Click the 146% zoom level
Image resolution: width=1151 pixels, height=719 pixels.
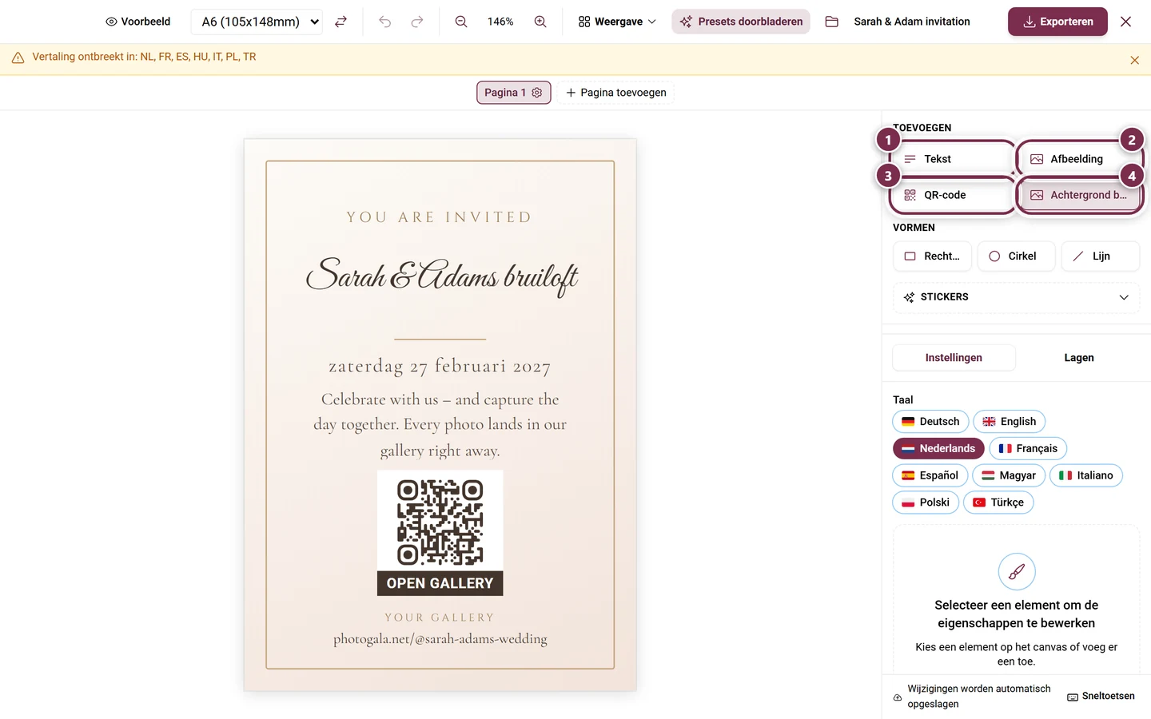click(500, 22)
